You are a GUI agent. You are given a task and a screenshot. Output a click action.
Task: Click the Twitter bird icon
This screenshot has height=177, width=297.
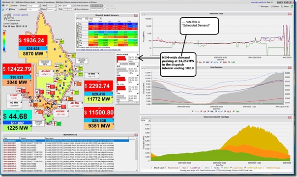pyautogui.click(x=3, y=9)
